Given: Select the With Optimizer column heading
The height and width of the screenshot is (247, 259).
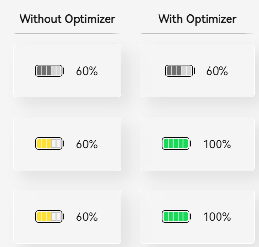Looking at the screenshot, I should click(197, 19).
